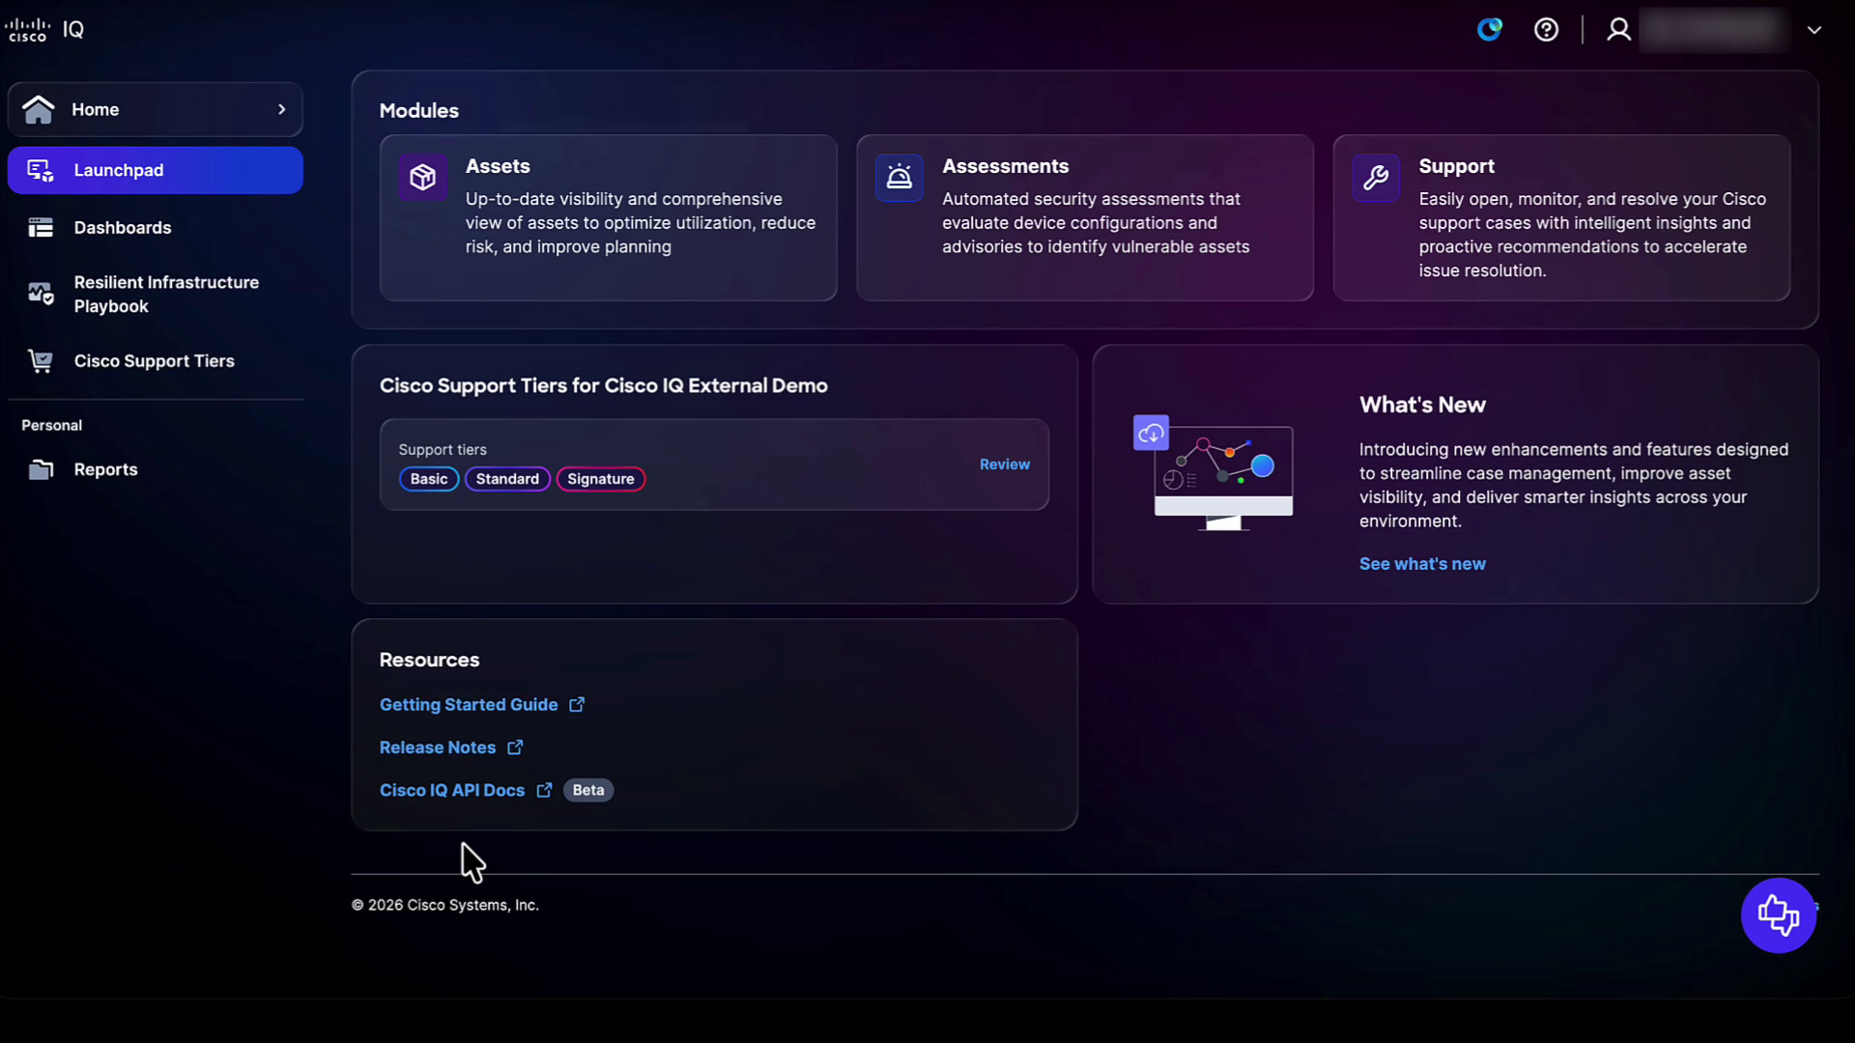This screenshot has height=1043, width=1855.
Task: Click the Reports folder icon
Action: (41, 469)
